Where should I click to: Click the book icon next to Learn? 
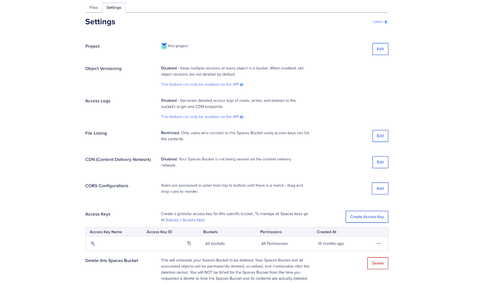point(386,21)
